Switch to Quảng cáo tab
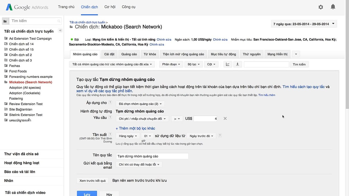The image size is (349, 196). point(129,54)
